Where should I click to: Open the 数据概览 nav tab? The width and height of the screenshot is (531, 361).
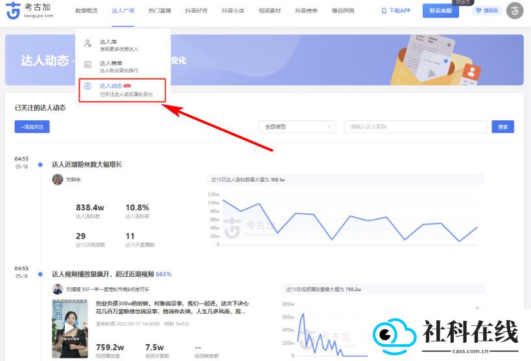(x=86, y=11)
